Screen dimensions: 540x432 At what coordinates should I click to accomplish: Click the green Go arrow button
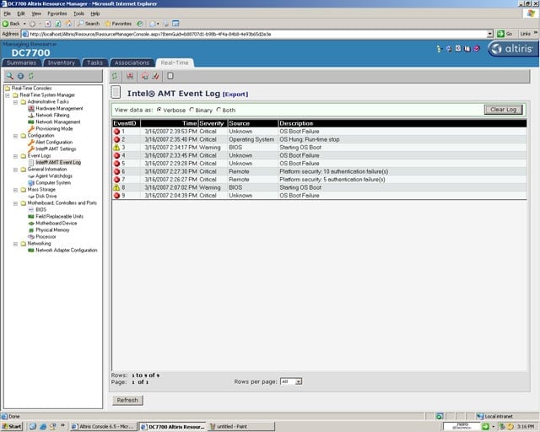505,34
